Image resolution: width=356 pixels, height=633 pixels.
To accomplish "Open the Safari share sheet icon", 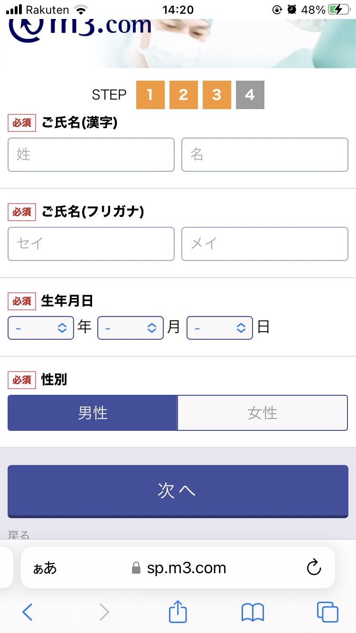I will (x=178, y=611).
